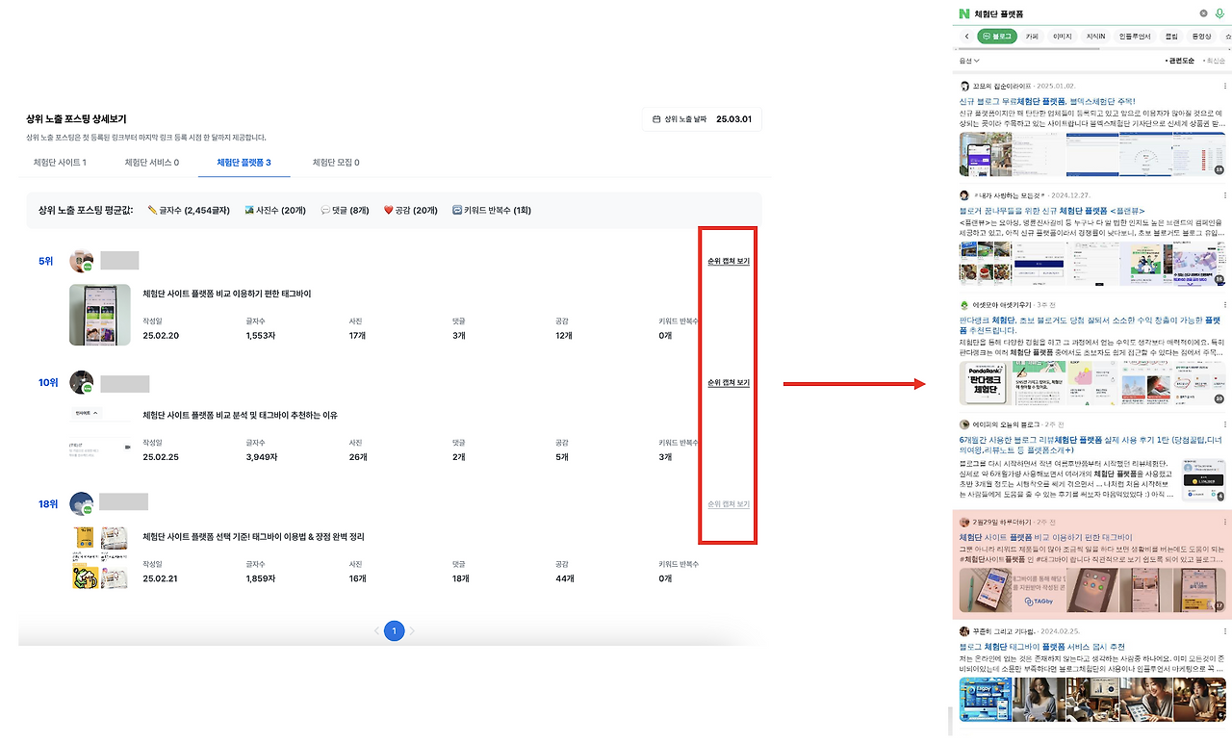Screen dimensions: 1232x743
Task: Open three-dot menu on the 2025.01.02 blog result
Action: [x=1224, y=86]
